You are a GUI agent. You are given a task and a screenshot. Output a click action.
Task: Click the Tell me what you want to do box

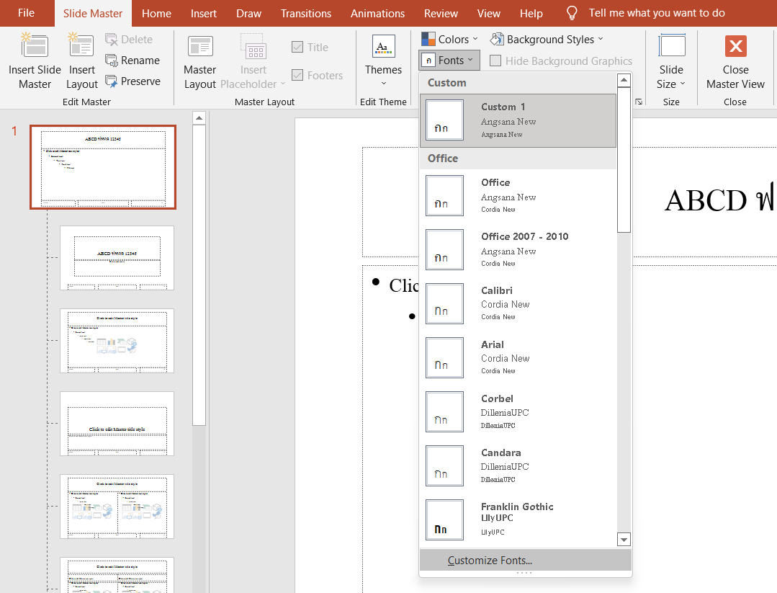[x=657, y=13]
